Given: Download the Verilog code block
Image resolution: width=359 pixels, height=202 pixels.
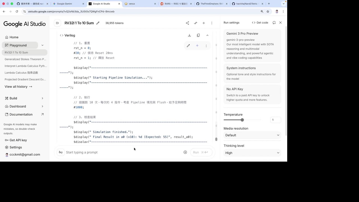Looking at the screenshot, I should pyautogui.click(x=189, y=35).
